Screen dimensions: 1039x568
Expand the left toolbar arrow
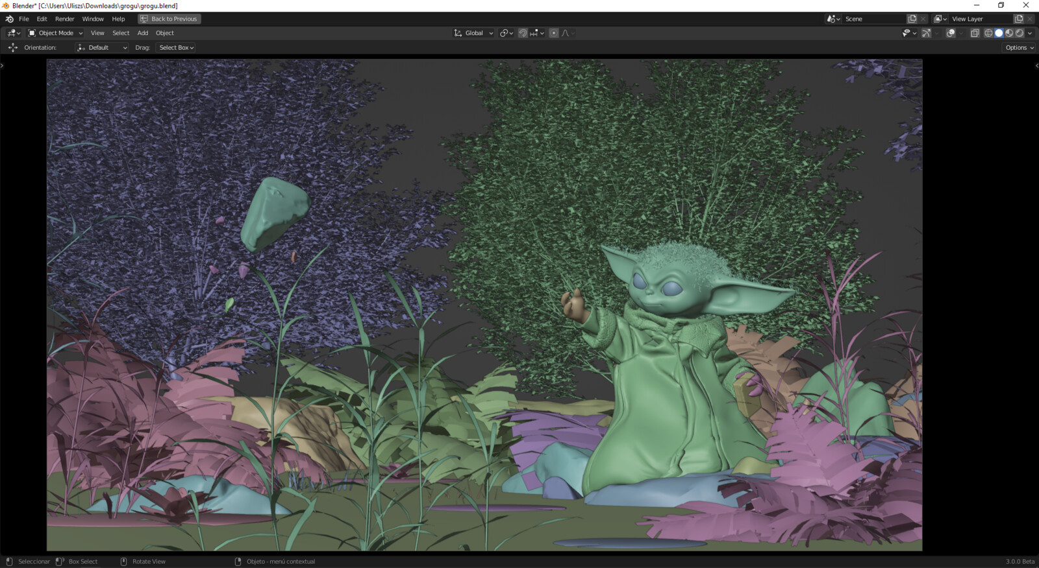coord(2,65)
